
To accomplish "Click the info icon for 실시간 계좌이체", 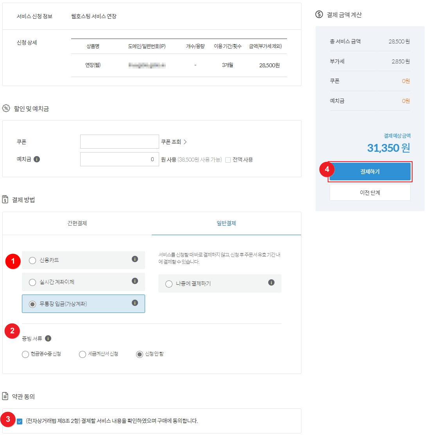I will point(135,281).
